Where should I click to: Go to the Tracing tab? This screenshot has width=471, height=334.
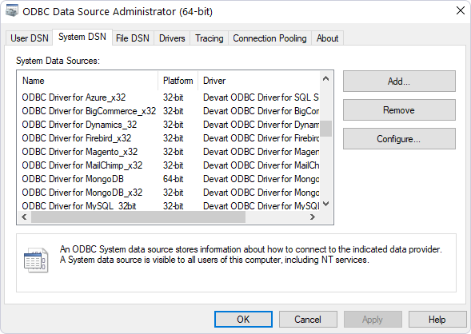210,38
